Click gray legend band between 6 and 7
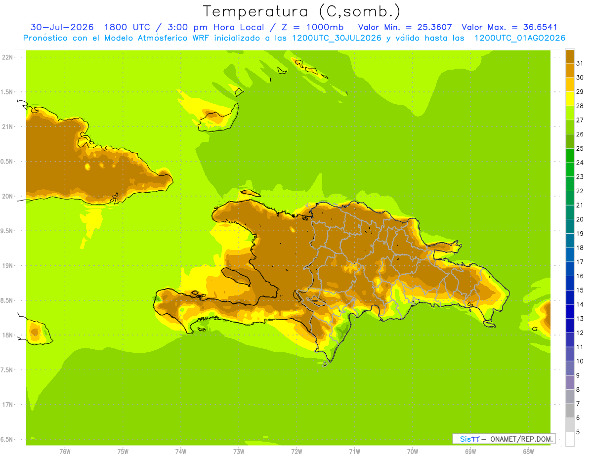The image size is (593, 458). tap(570, 411)
